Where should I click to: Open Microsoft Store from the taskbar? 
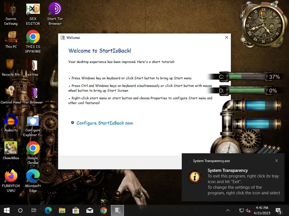click(x=76, y=210)
